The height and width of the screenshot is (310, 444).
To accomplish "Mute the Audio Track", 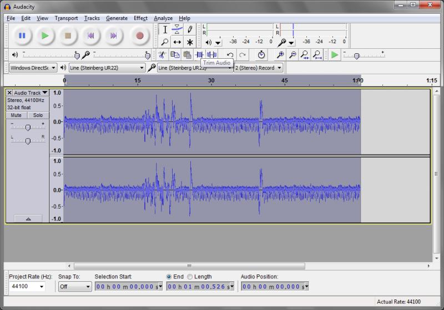I will pos(16,115).
